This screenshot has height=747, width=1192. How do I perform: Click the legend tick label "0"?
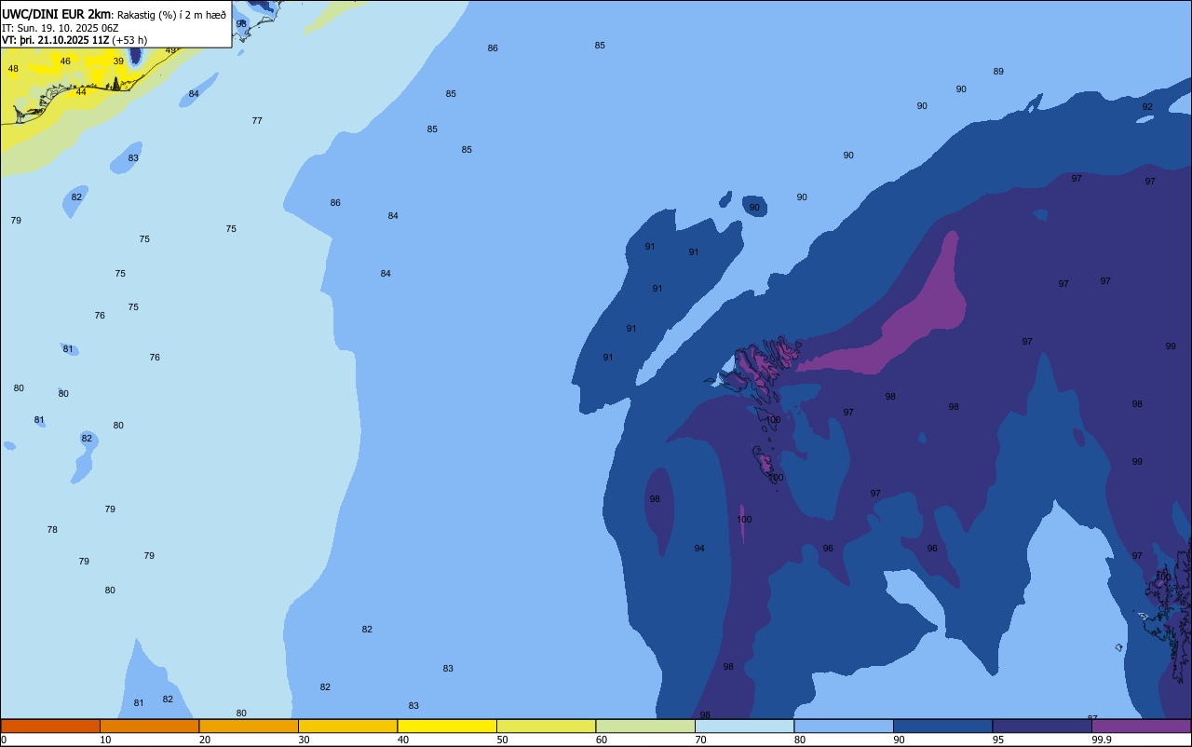click(x=4, y=740)
